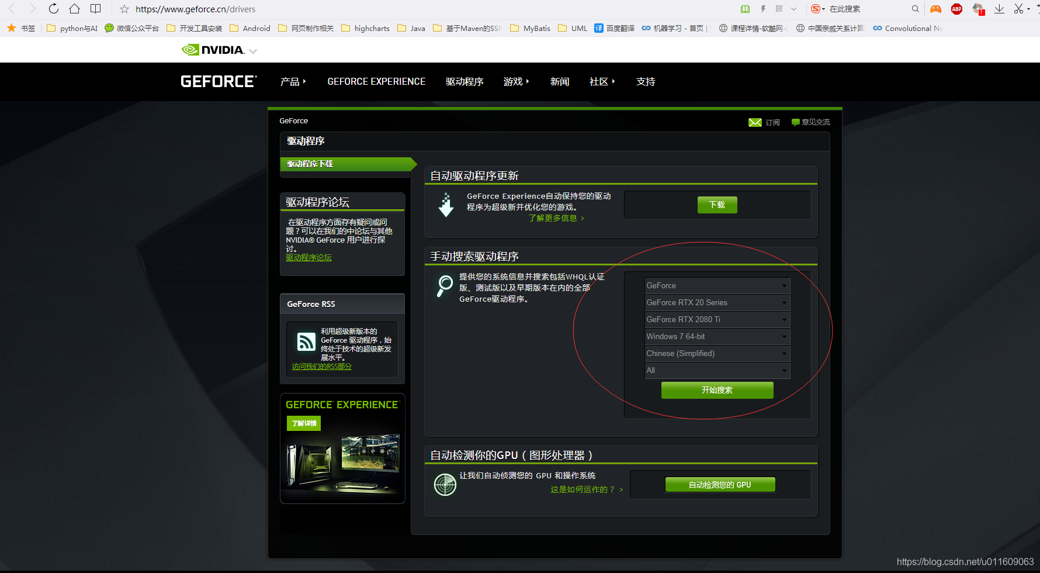This screenshot has height=573, width=1040.
Task: Click the 订阅 envelope subscribe link
Action: pos(764,122)
